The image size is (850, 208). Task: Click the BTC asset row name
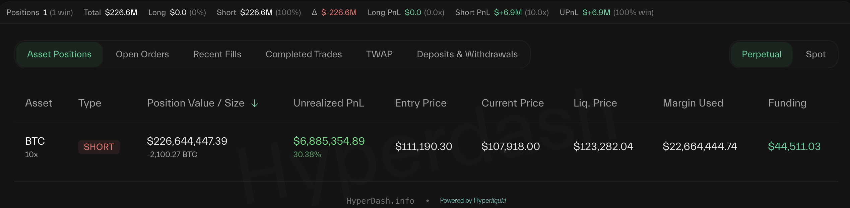coord(35,141)
